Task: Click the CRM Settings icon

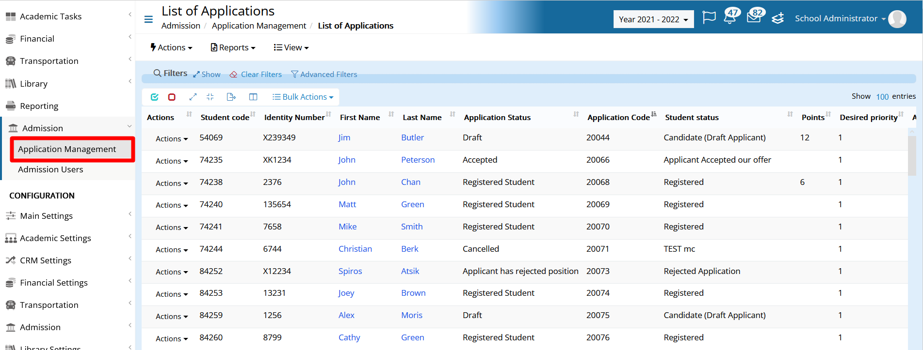Action: 11,260
